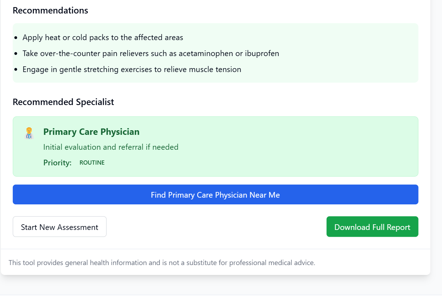Click the Recommendations heading
442x297 pixels.
[51, 10]
